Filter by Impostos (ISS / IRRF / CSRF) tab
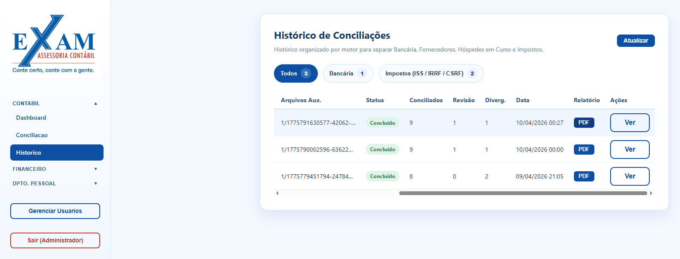 click(x=431, y=73)
